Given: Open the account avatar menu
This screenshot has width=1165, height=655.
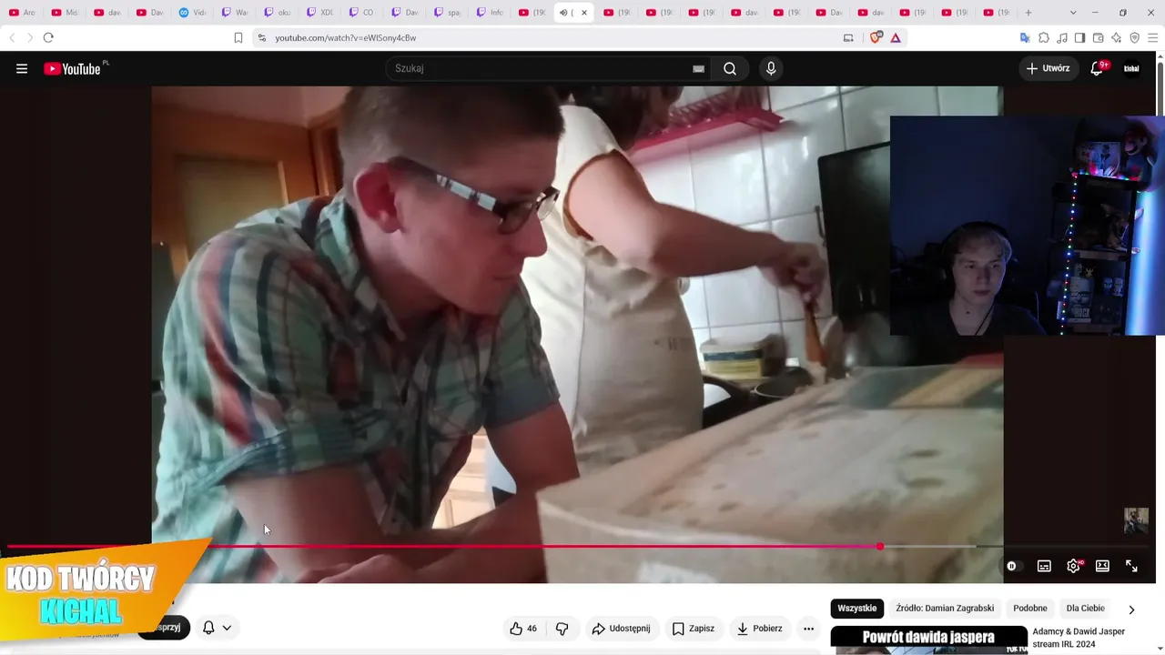Looking at the screenshot, I should point(1131,68).
